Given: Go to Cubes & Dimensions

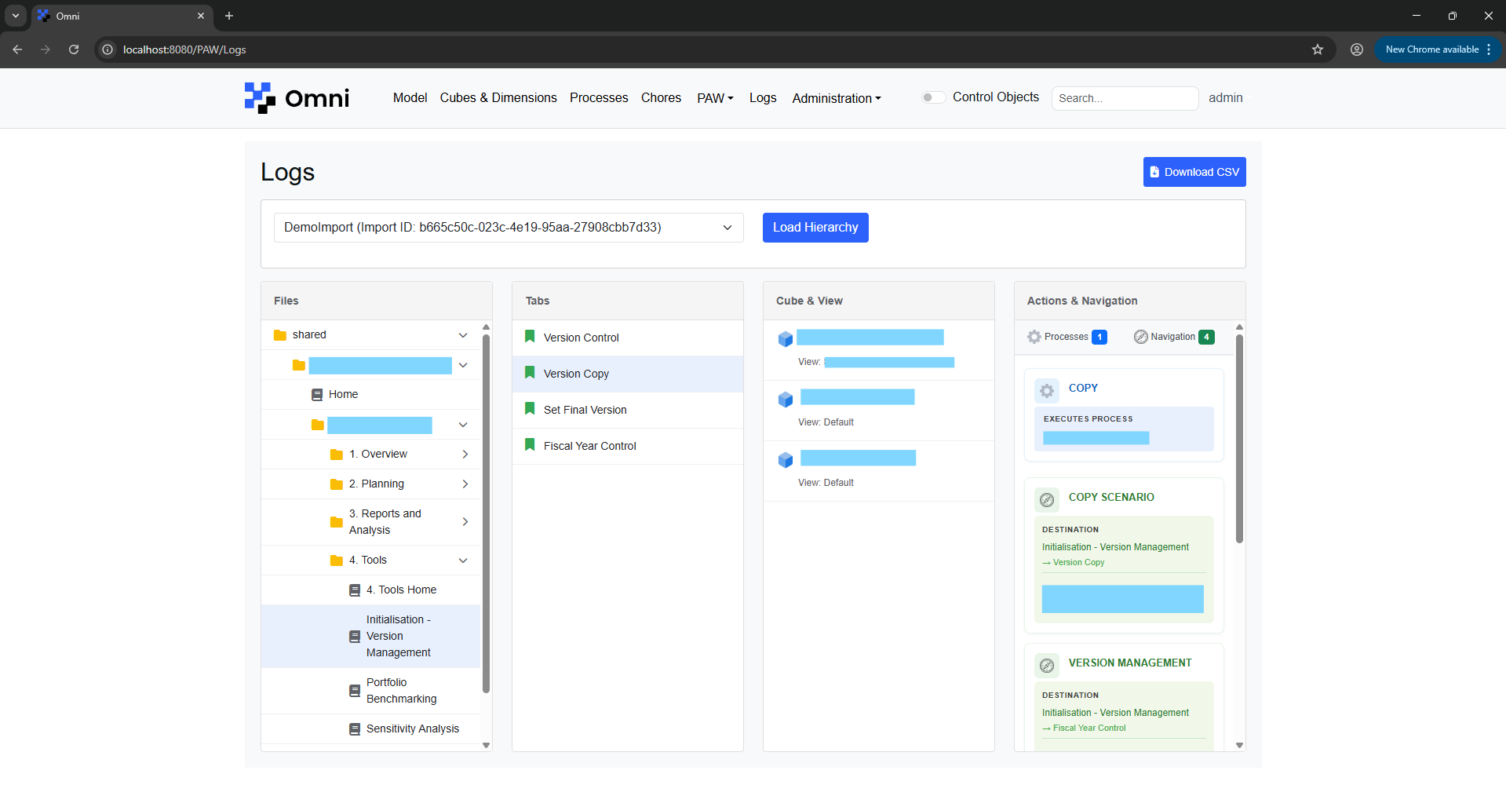Looking at the screenshot, I should pos(498,98).
